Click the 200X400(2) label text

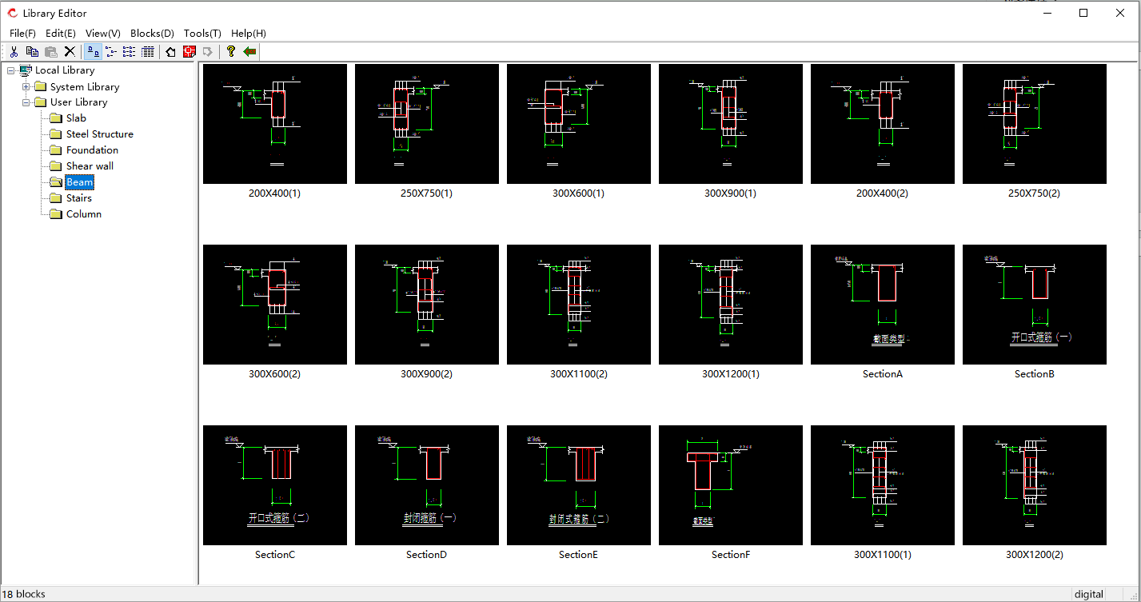point(883,193)
